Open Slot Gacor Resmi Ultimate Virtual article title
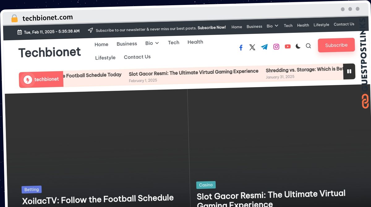The height and width of the screenshot is (207, 371). click(x=271, y=199)
